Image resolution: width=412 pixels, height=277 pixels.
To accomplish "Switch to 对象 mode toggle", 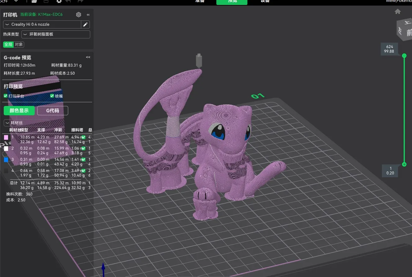I will click(19, 44).
